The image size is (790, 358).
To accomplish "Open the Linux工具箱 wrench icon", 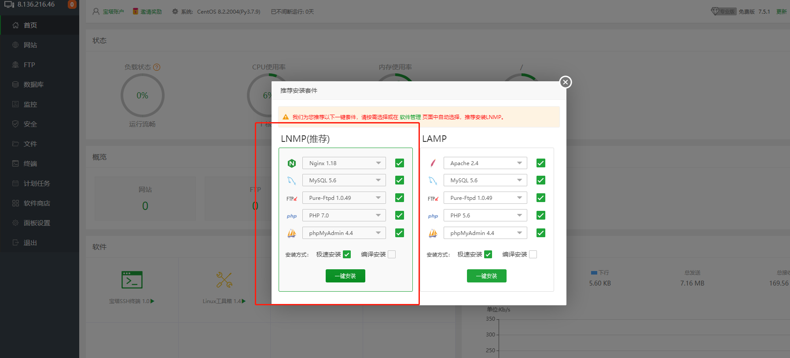I will (x=224, y=280).
